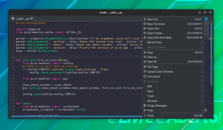The image size is (223, 130).
Task: Click the Save All disk icon
Action: tap(145, 61)
